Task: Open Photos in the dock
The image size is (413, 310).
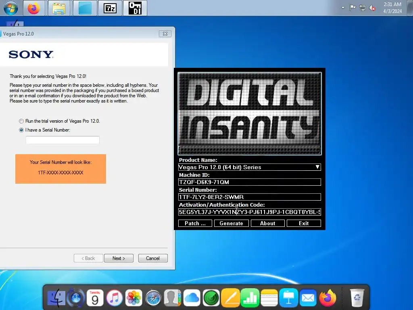Action: (x=134, y=298)
